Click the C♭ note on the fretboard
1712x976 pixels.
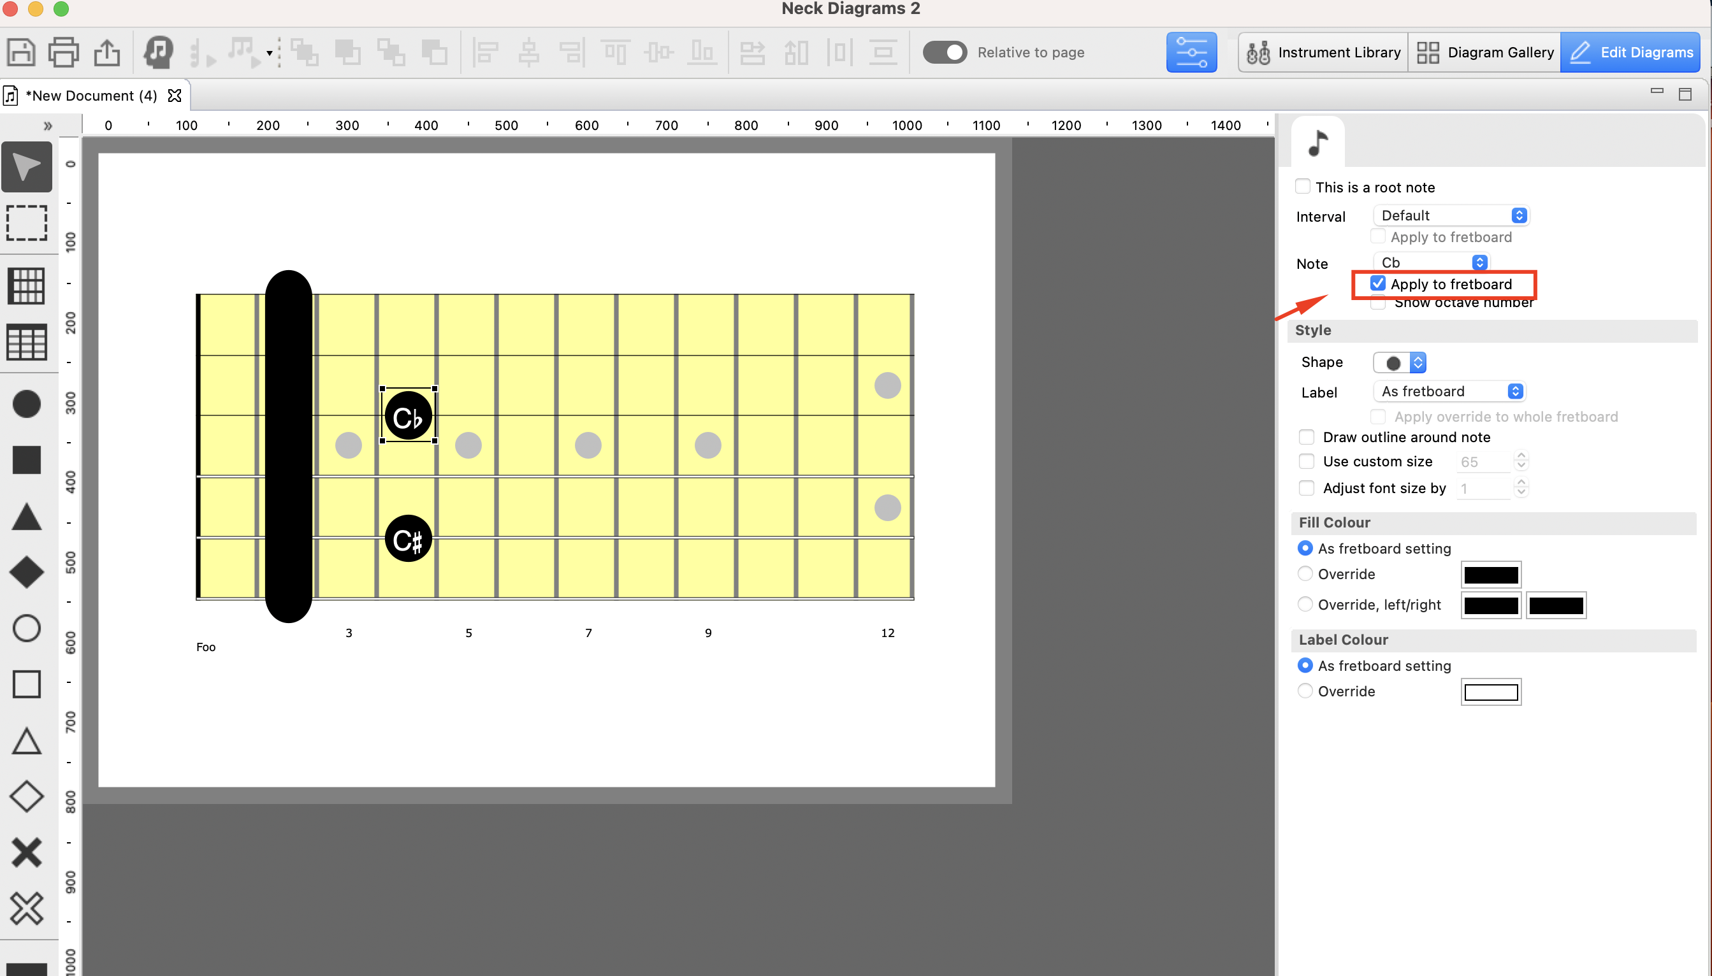coord(408,416)
